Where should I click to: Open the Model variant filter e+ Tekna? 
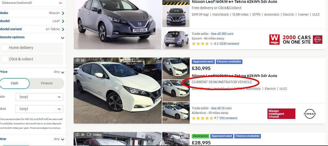32,29
